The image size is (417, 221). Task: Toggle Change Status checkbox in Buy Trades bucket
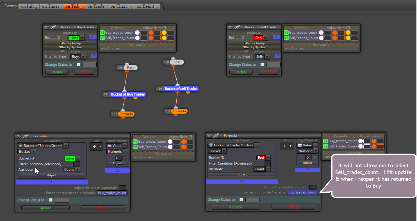[x=78, y=64]
